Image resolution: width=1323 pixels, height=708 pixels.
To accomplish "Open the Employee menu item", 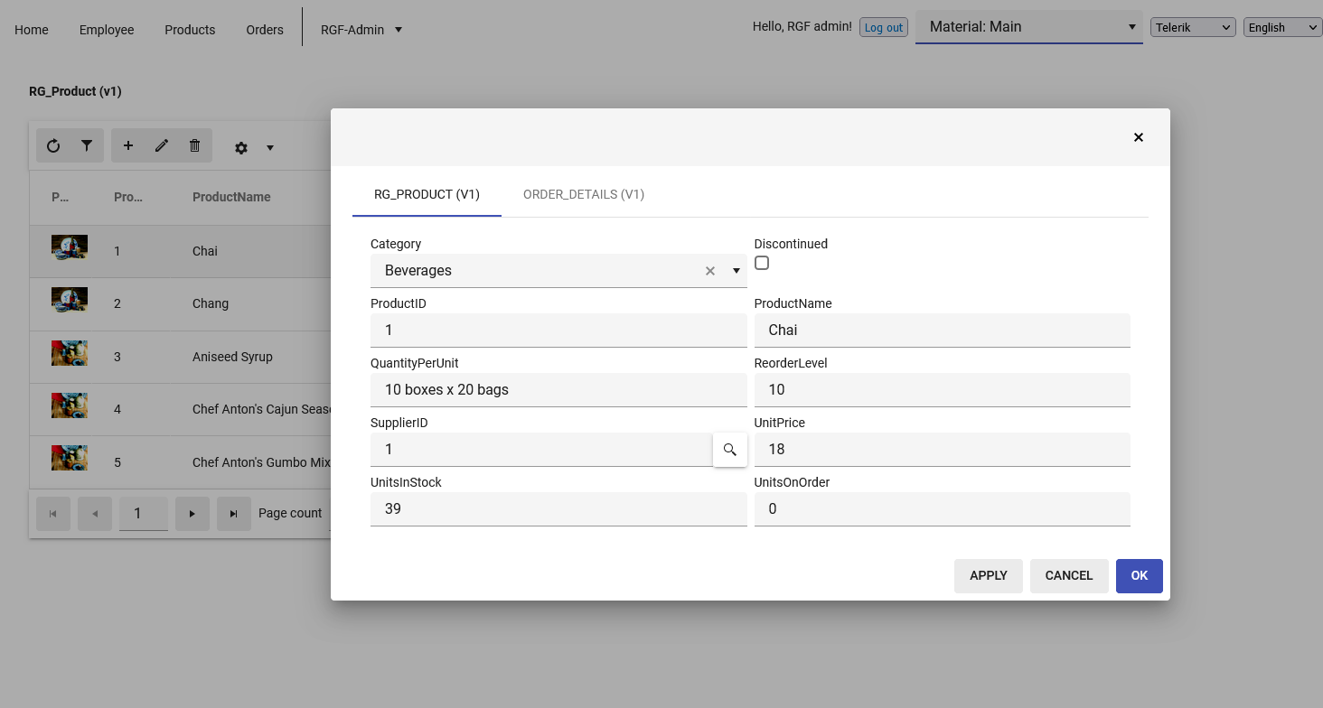I will click(107, 30).
